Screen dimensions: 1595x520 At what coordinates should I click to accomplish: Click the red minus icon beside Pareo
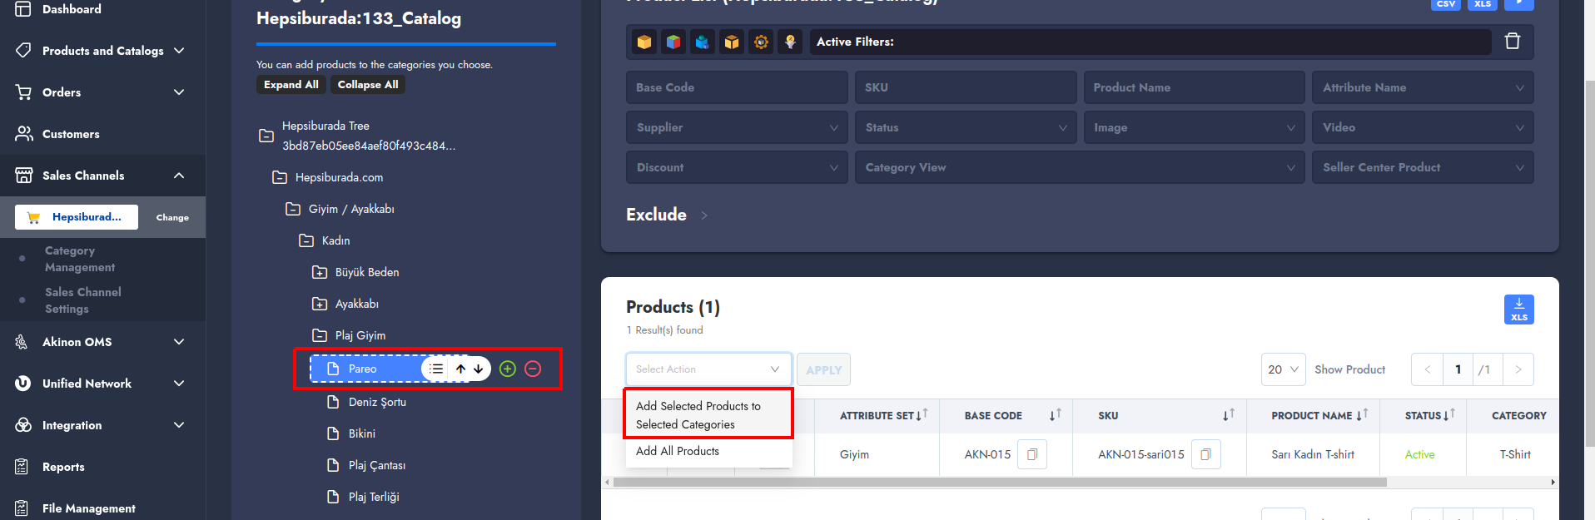tap(533, 369)
